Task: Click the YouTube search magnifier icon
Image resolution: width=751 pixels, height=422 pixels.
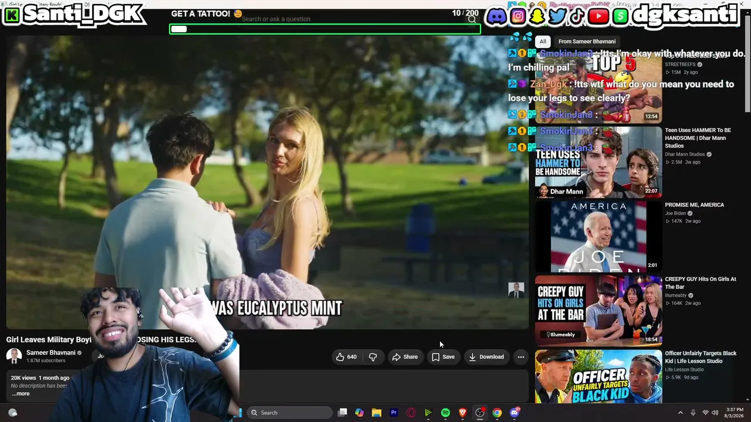Action: coord(472,19)
